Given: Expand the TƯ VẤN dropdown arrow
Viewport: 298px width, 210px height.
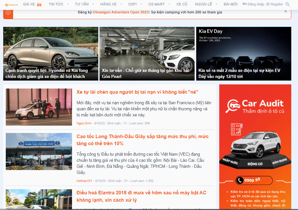Looking at the screenshot, I should pos(93,4).
